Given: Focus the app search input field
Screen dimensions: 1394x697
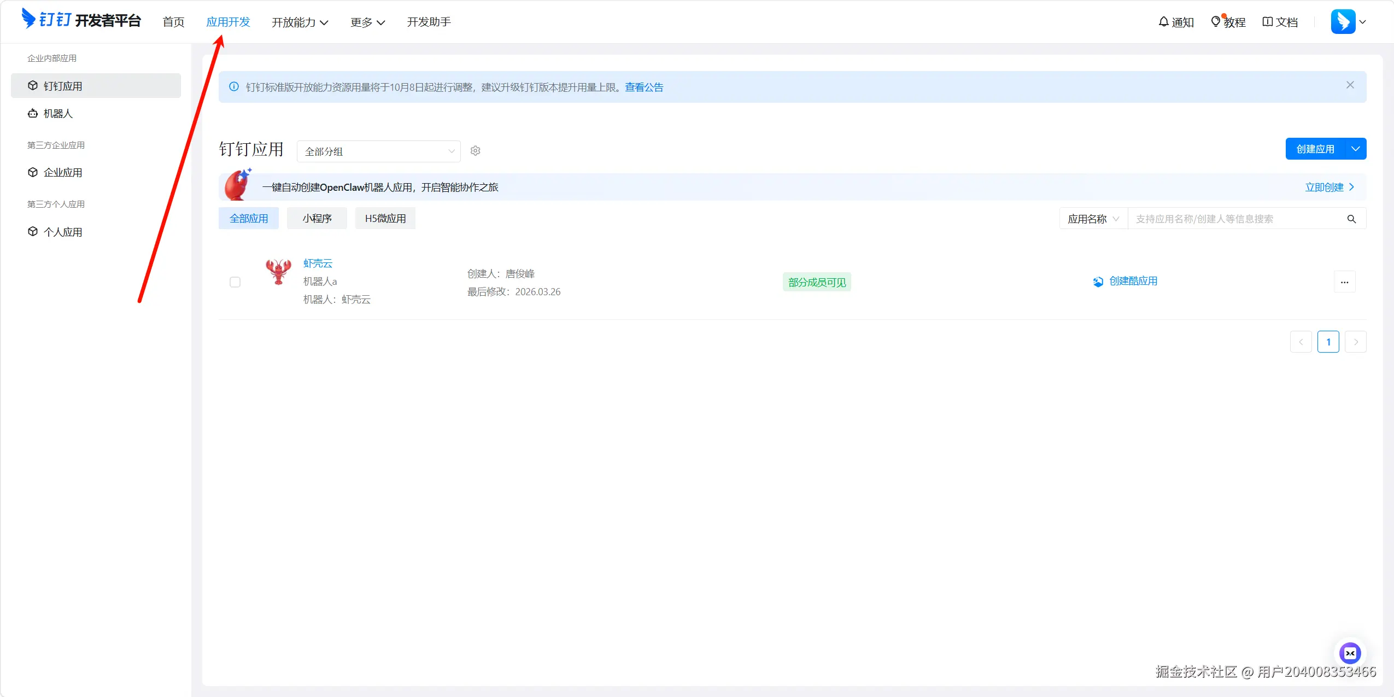Looking at the screenshot, I should pos(1237,219).
